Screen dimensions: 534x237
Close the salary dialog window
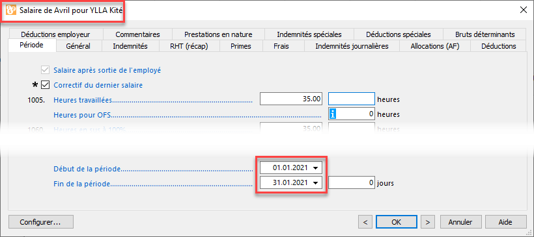[x=523, y=10]
